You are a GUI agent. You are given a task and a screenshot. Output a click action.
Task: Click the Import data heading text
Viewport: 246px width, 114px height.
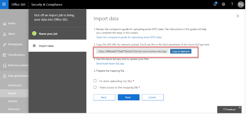click(106, 19)
